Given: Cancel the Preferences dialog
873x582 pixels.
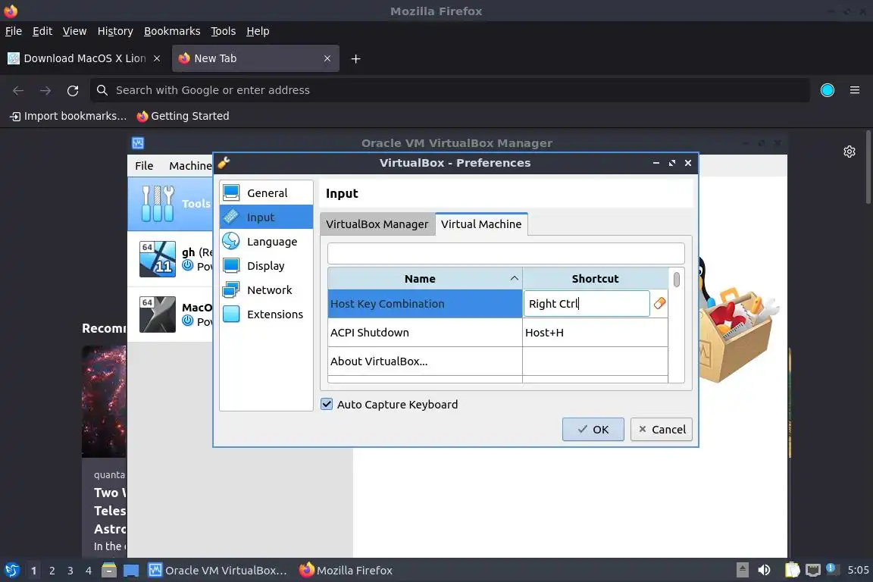Looking at the screenshot, I should [x=662, y=430].
